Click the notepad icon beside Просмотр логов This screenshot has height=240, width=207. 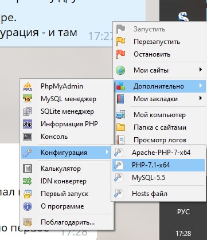[x=120, y=140]
